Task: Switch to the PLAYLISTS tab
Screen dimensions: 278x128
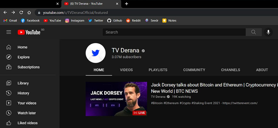Action: 158,70
